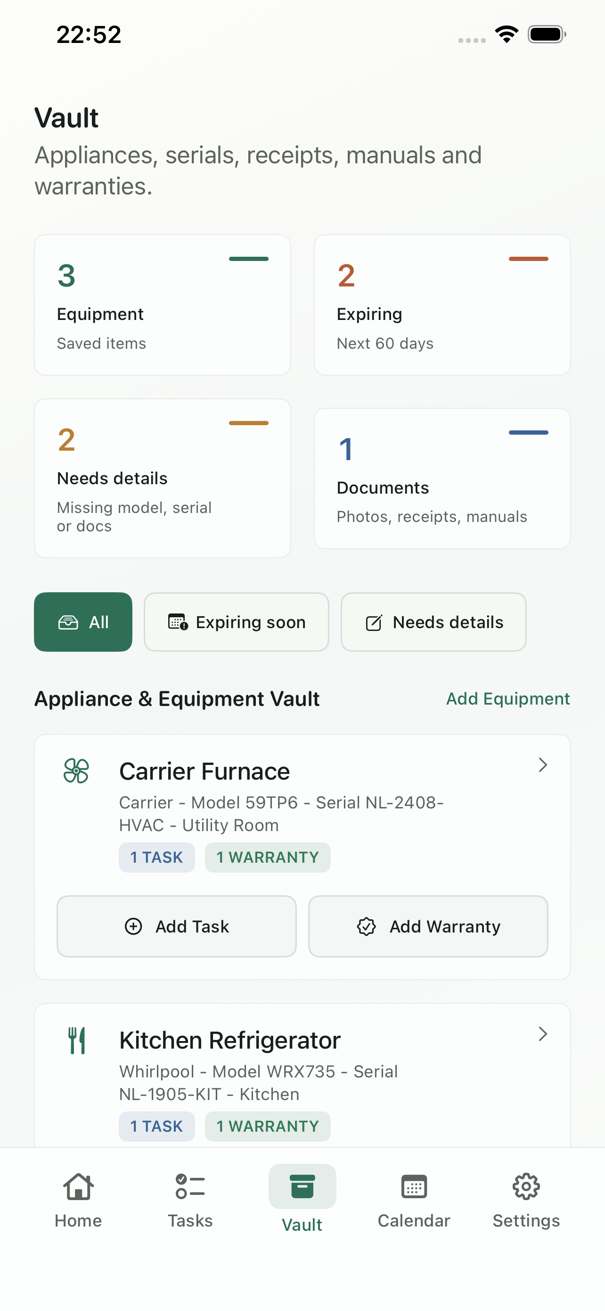The height and width of the screenshot is (1311, 605).
Task: Click 'Appliance & Equipment Vault' heading
Action: coord(177,699)
